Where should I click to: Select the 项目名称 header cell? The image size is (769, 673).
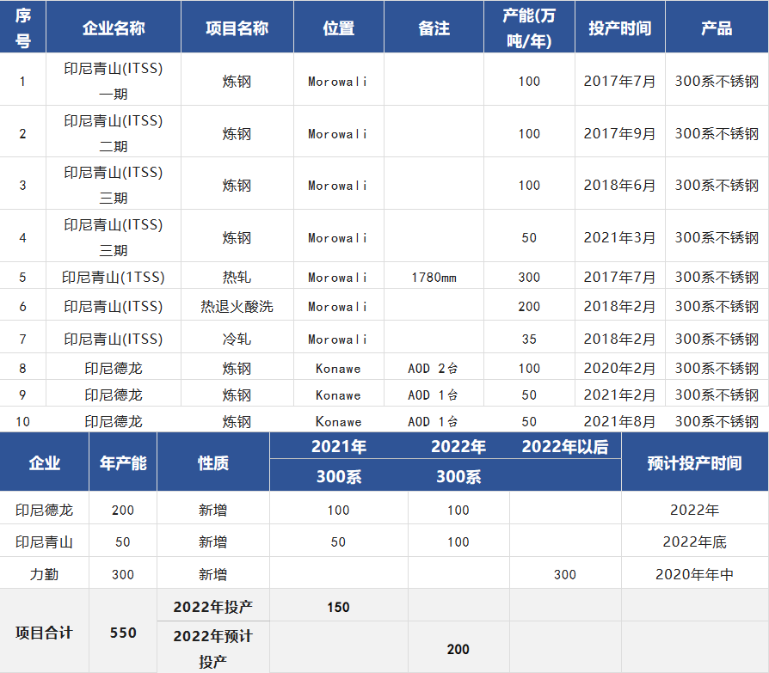[237, 28]
